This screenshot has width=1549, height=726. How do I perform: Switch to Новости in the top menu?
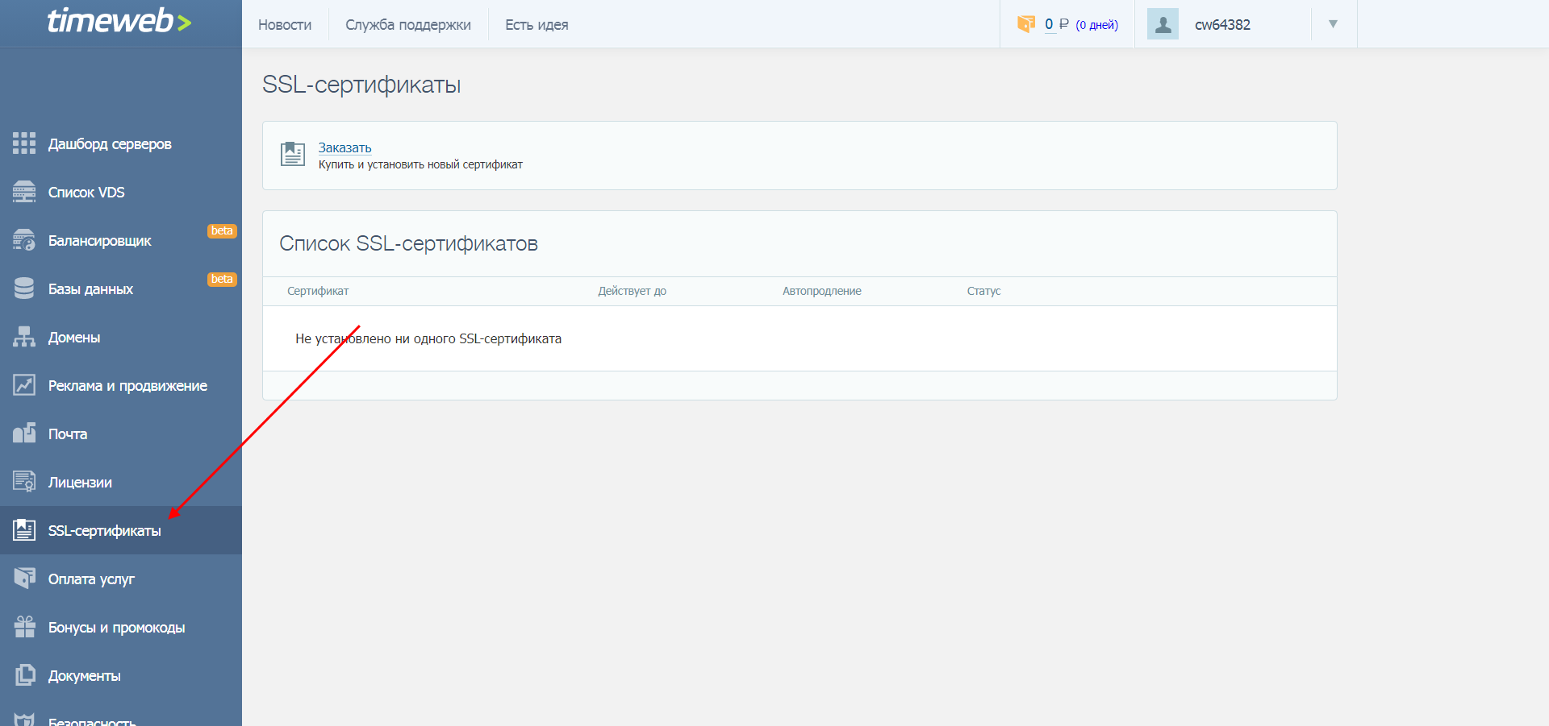(284, 25)
